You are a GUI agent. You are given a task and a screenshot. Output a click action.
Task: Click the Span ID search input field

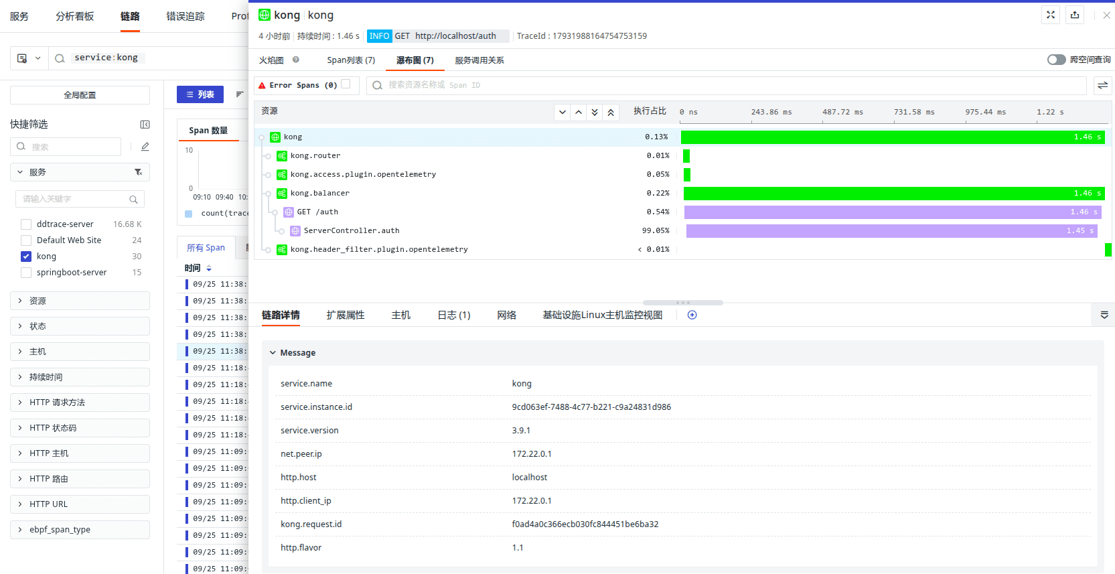pyautogui.click(x=726, y=85)
